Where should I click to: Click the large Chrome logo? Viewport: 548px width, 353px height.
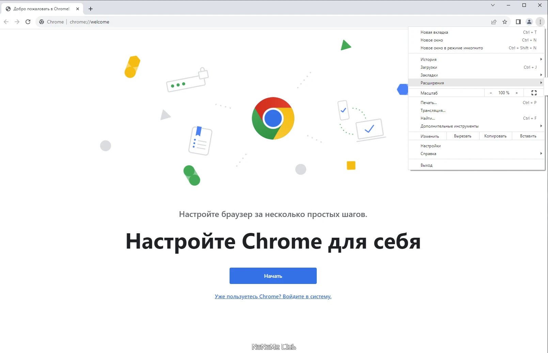point(273,118)
